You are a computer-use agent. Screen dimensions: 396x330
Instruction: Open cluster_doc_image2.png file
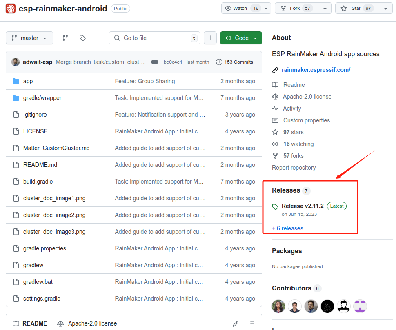[x=54, y=215]
